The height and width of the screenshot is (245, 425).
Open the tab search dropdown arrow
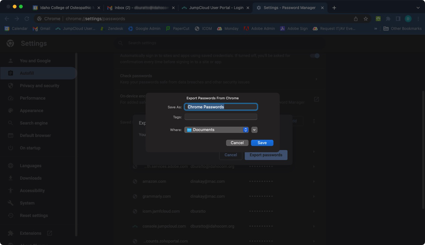(x=418, y=8)
